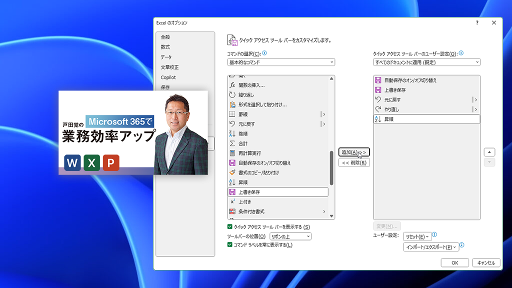Confirm with the OK button
This screenshot has height=288, width=512.
coord(455,262)
